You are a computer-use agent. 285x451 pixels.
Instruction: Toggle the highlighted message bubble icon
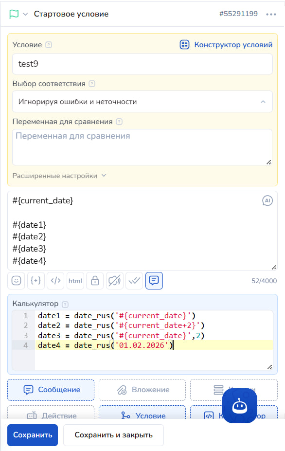(x=154, y=280)
